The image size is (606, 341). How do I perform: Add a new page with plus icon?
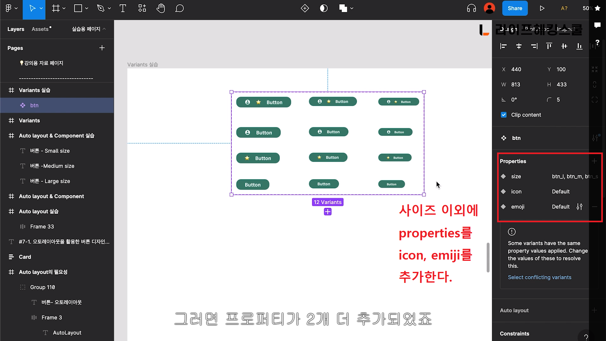102,48
